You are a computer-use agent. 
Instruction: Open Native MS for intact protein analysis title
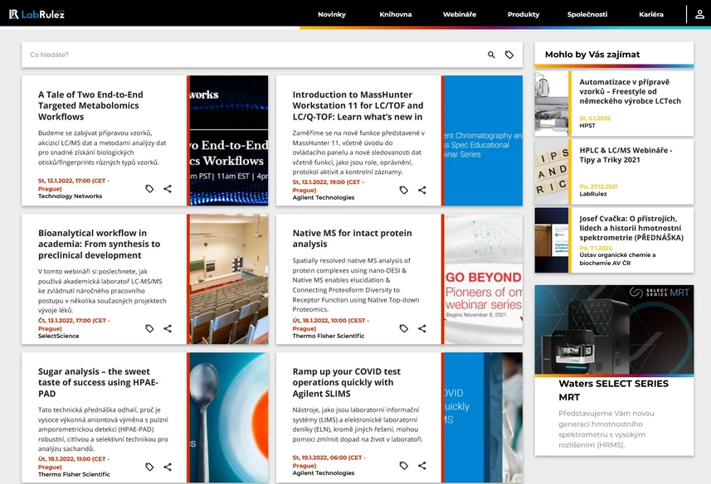(x=352, y=239)
